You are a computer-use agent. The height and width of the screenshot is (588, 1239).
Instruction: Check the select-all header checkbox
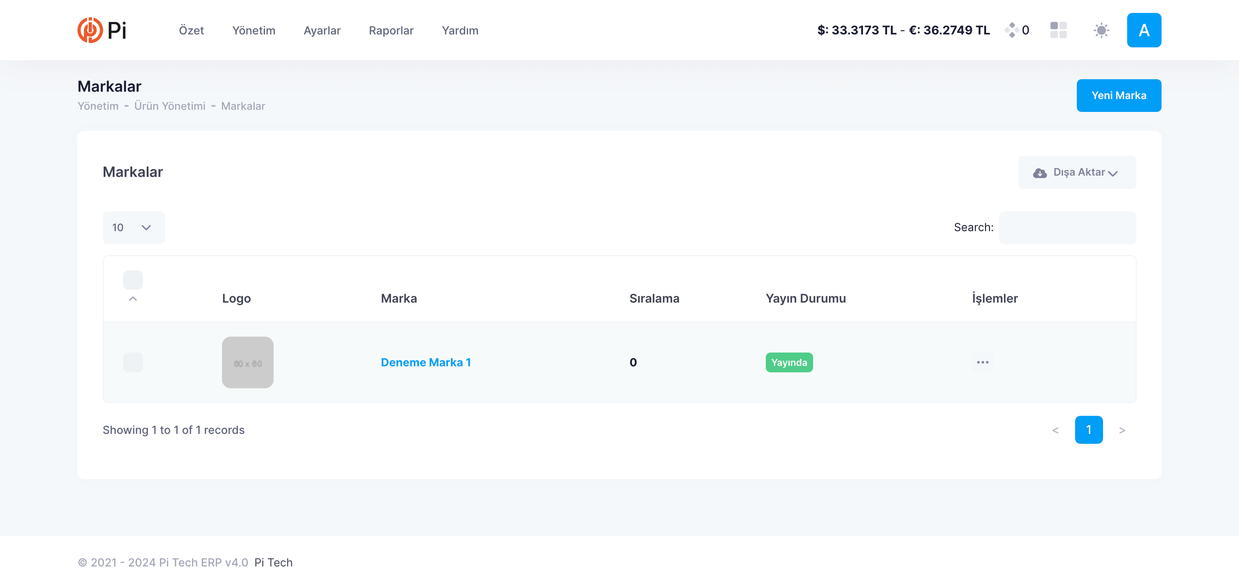[133, 279]
